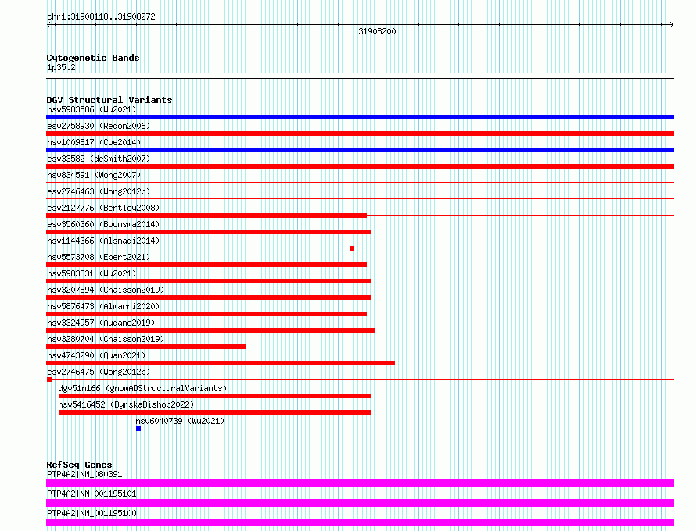Image resolution: width=696 pixels, height=531 pixels.
Task: Open dgv51n166 (gnomADStructuralVariants) label
Action: [142, 388]
